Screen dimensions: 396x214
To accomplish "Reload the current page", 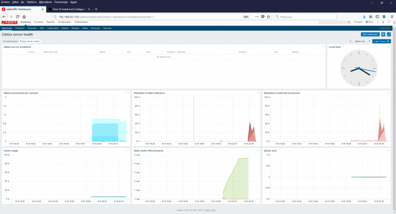I will coord(17,17).
